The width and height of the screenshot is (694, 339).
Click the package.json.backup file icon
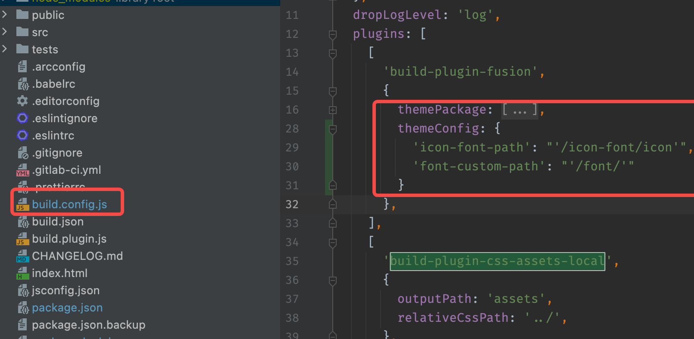click(22, 324)
